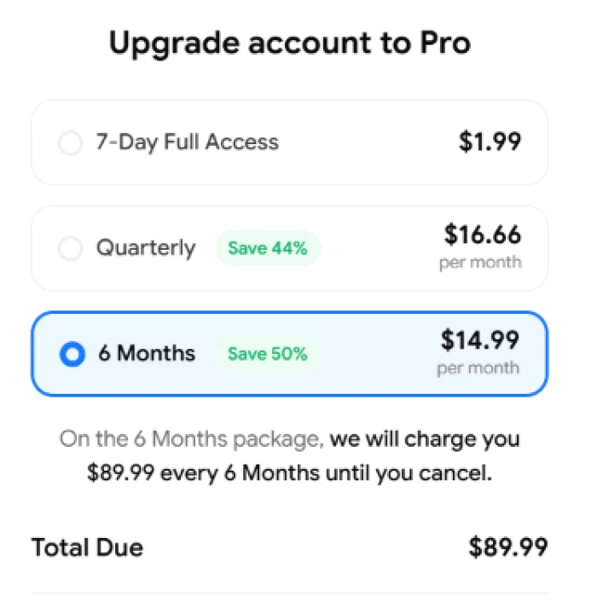The image size is (597, 602).
Task: Select the 7-Day Full Access radio button
Action: coord(70,142)
